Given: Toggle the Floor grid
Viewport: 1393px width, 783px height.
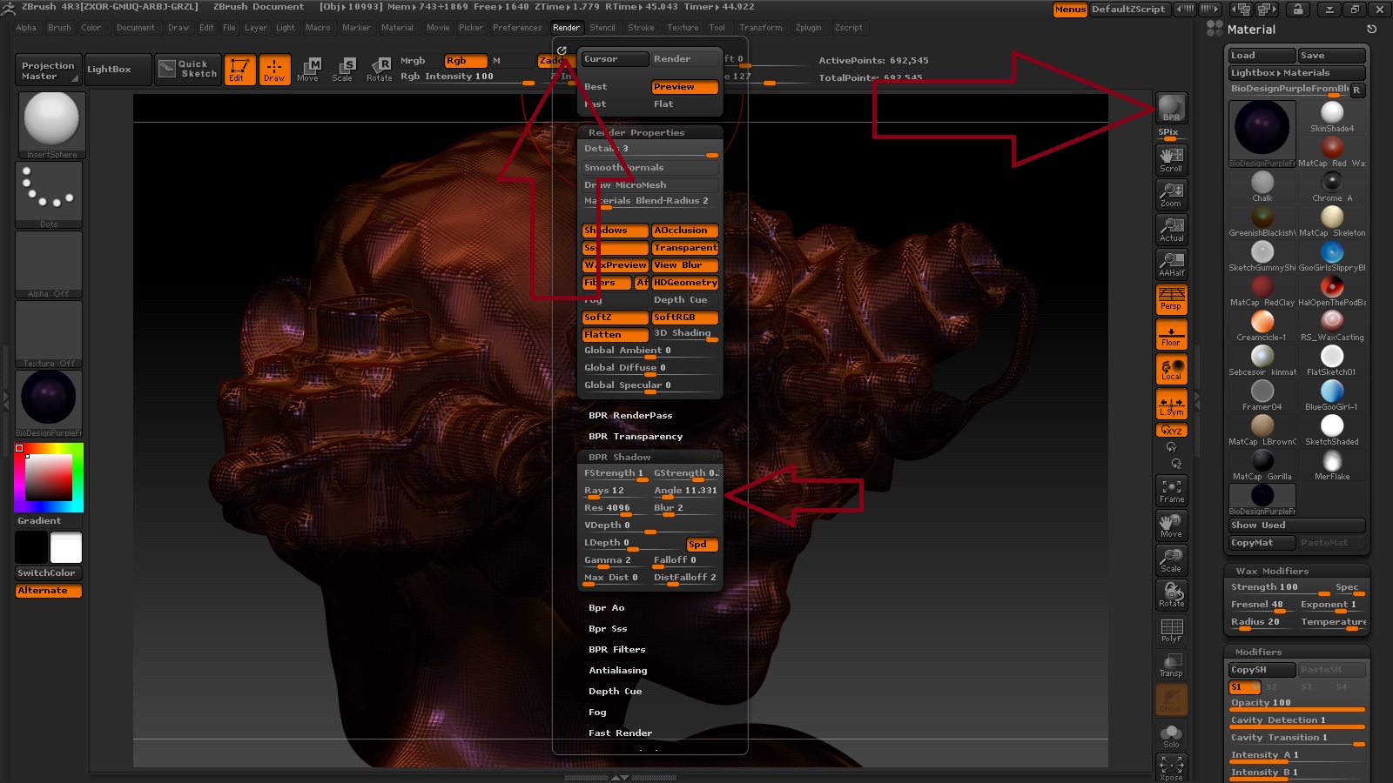Looking at the screenshot, I should [1171, 334].
